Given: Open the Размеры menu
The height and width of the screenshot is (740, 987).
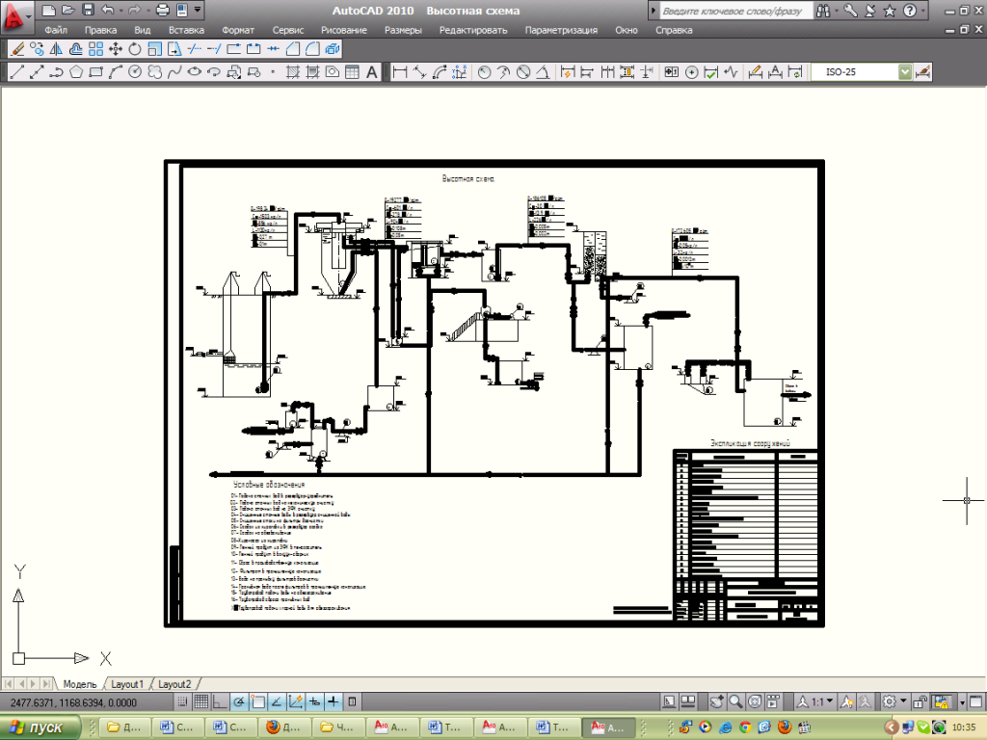Looking at the screenshot, I should pos(403,30).
